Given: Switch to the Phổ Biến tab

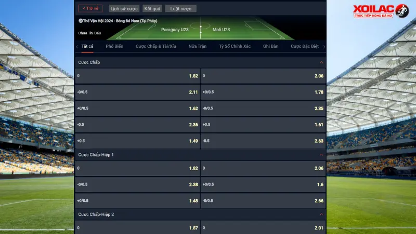Looking at the screenshot, I should point(114,46).
